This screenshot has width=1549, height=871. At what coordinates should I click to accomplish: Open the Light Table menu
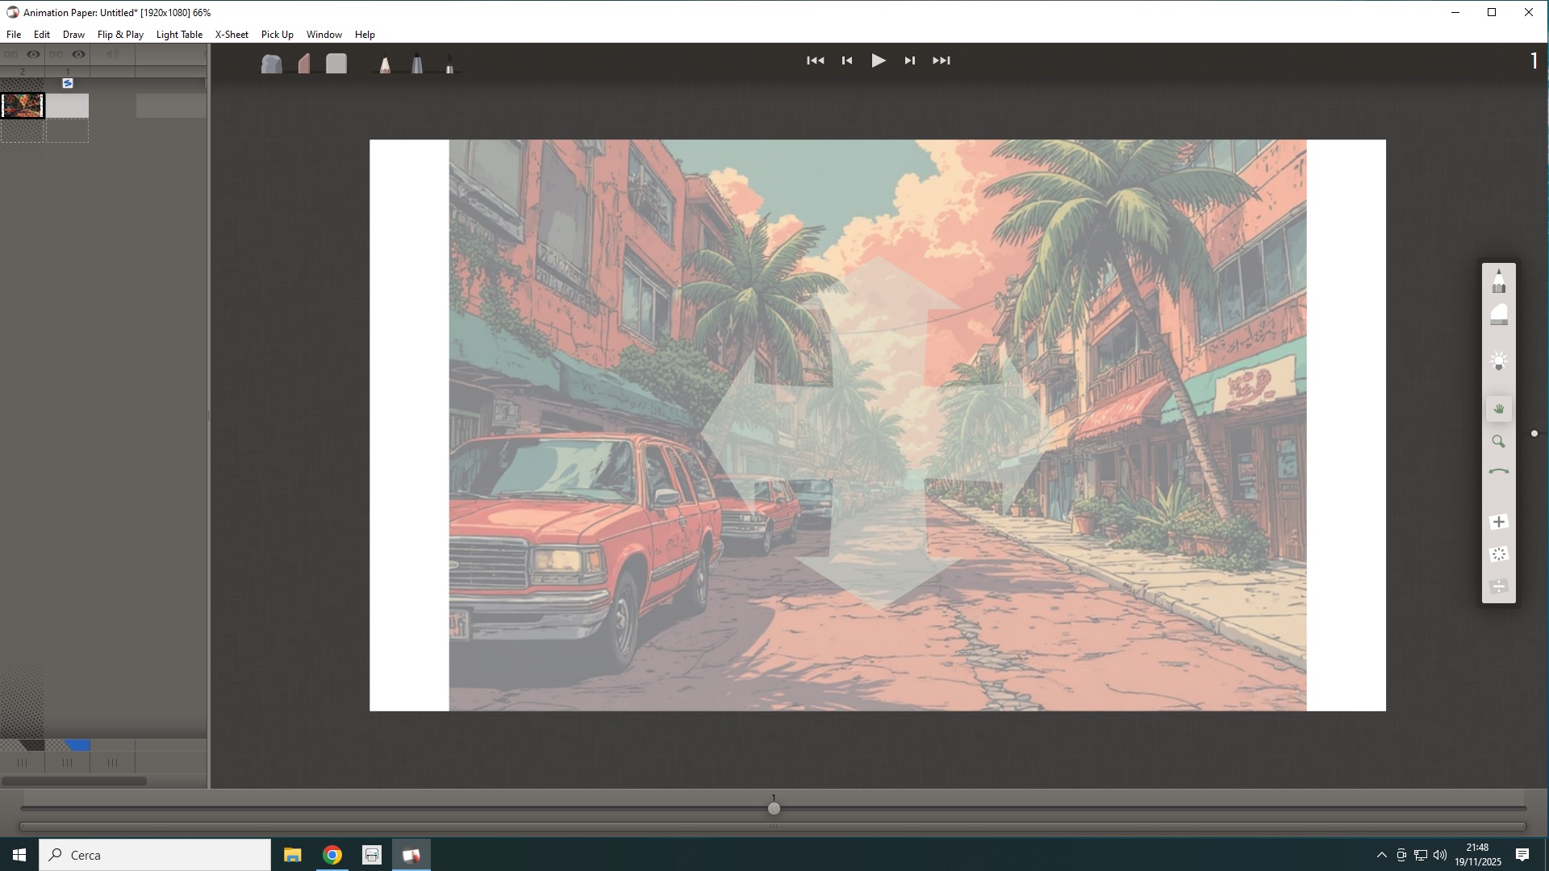179,35
